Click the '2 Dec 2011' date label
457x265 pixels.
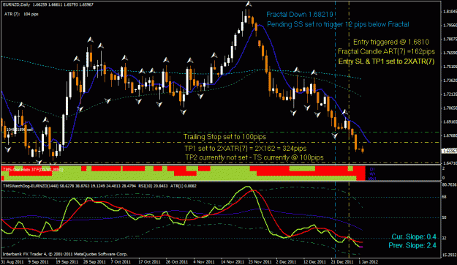coord(286,262)
